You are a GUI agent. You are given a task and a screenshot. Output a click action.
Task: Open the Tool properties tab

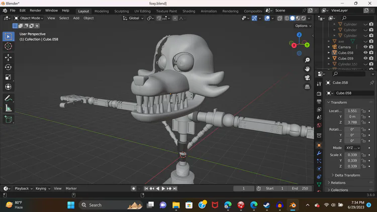319,84
